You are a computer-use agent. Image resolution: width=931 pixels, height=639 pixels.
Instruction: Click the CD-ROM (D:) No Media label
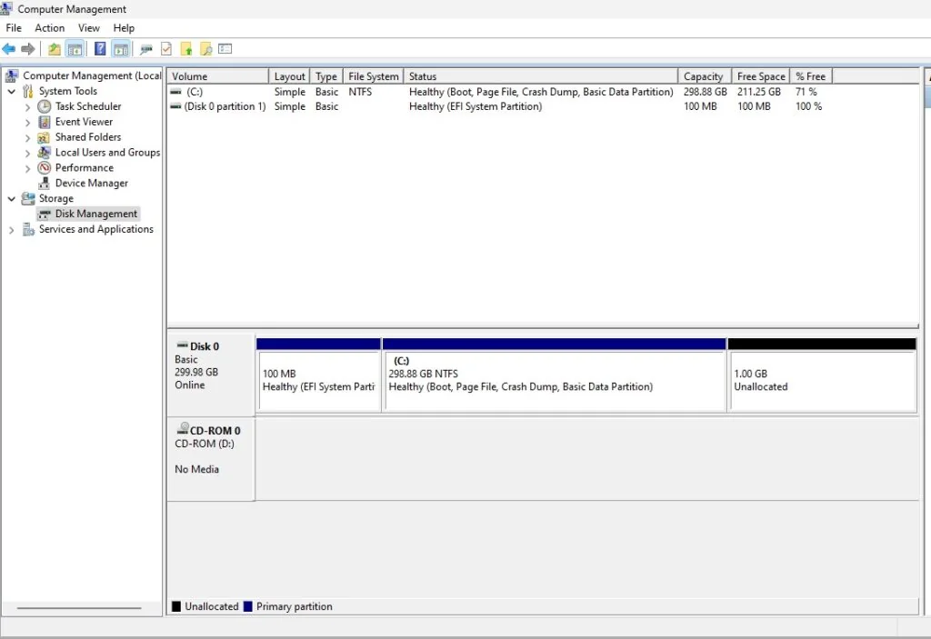211,458
